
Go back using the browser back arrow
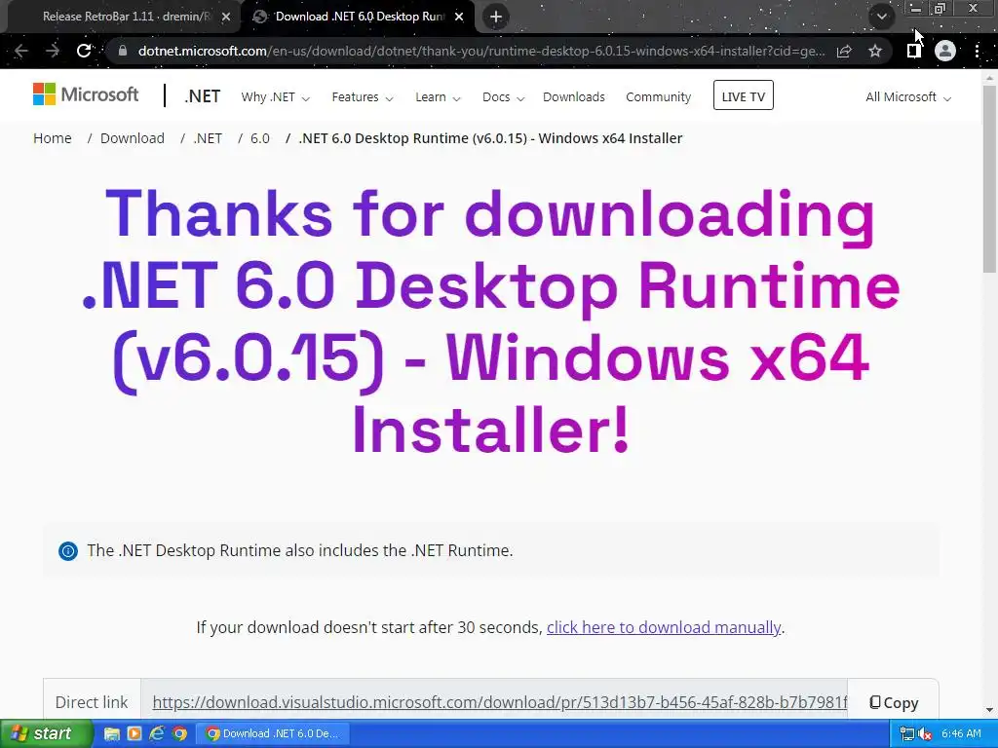click(21, 51)
